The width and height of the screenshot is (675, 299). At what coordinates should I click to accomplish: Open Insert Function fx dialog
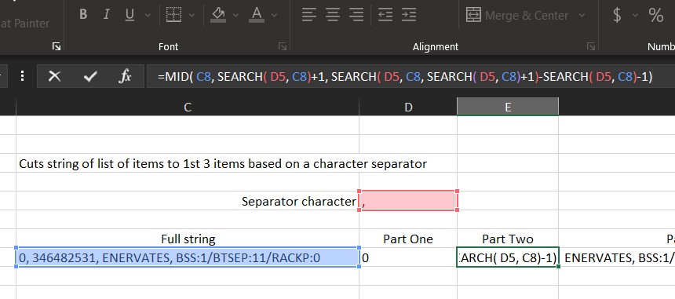125,77
